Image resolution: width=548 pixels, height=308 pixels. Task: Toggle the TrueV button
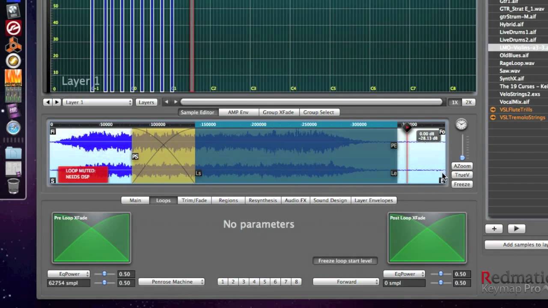[x=462, y=175]
